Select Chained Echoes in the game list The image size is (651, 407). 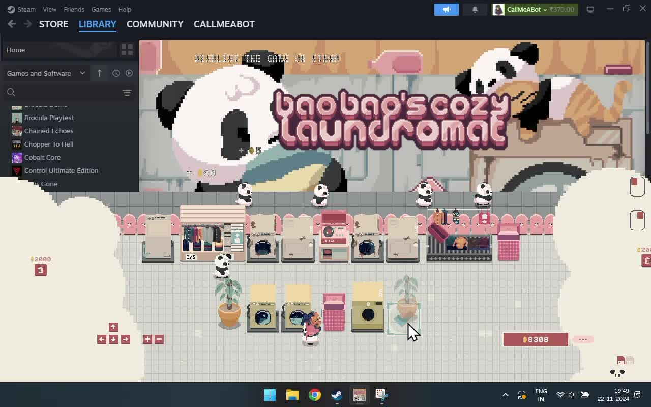click(49, 131)
